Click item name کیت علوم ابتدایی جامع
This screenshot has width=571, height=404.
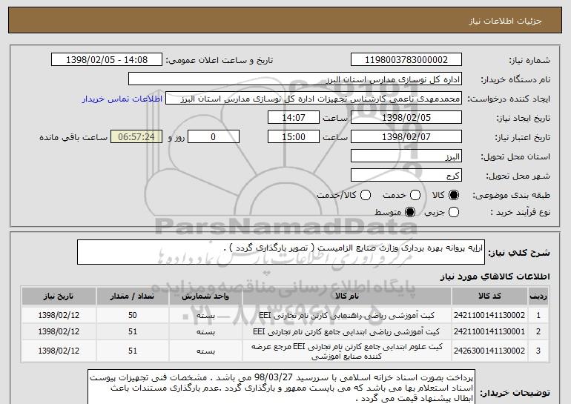(x=347, y=351)
